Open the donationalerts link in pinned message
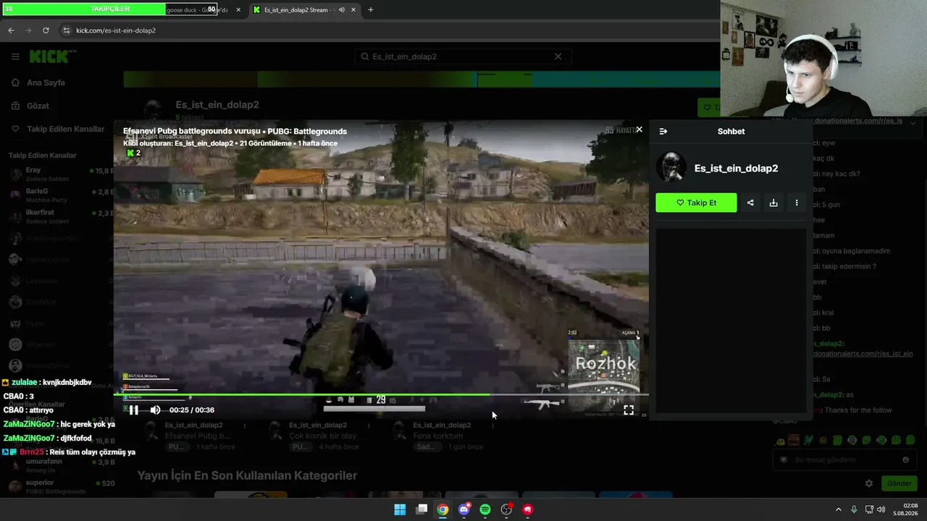The height and width of the screenshot is (521, 927). pos(839,120)
